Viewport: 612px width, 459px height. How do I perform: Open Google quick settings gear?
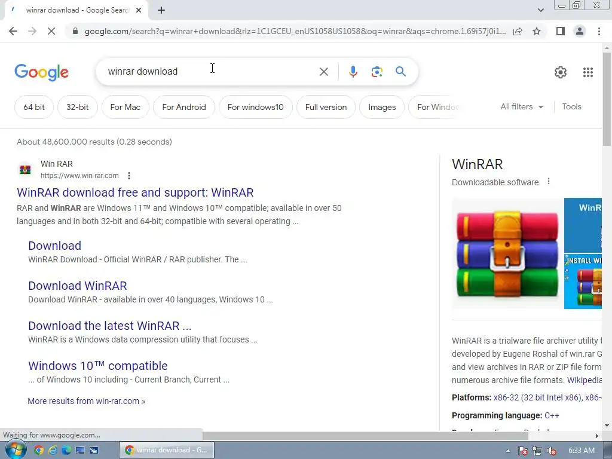point(561,72)
